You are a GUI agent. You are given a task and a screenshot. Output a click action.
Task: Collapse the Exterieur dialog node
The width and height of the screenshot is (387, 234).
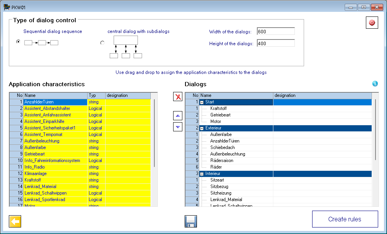[x=202, y=128]
